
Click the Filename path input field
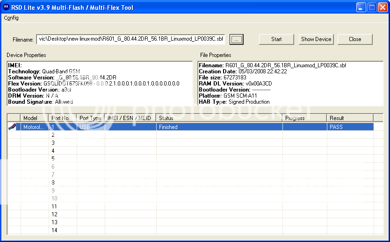click(x=131, y=40)
